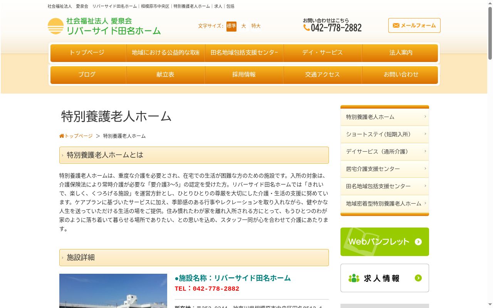Click the people icon on 求人情報 banner
493x308 pixels.
click(x=354, y=278)
